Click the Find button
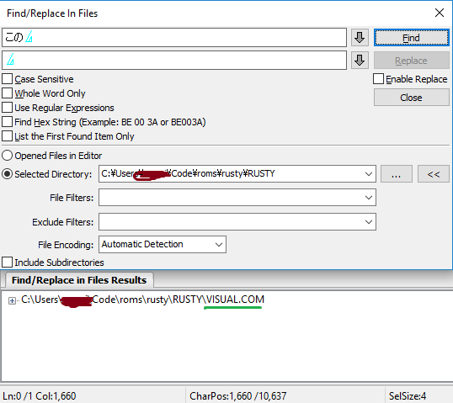This screenshot has height=403, width=453. [x=412, y=38]
